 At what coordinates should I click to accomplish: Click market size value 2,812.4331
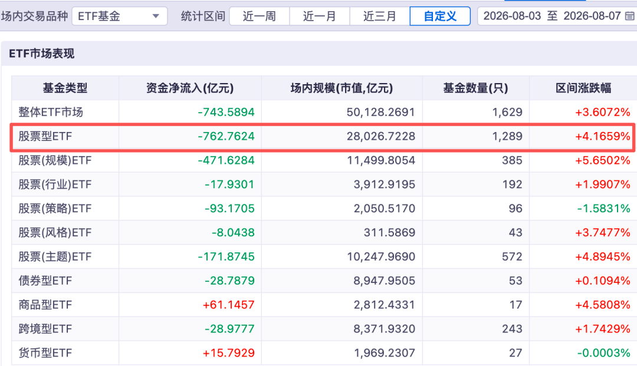(x=385, y=305)
